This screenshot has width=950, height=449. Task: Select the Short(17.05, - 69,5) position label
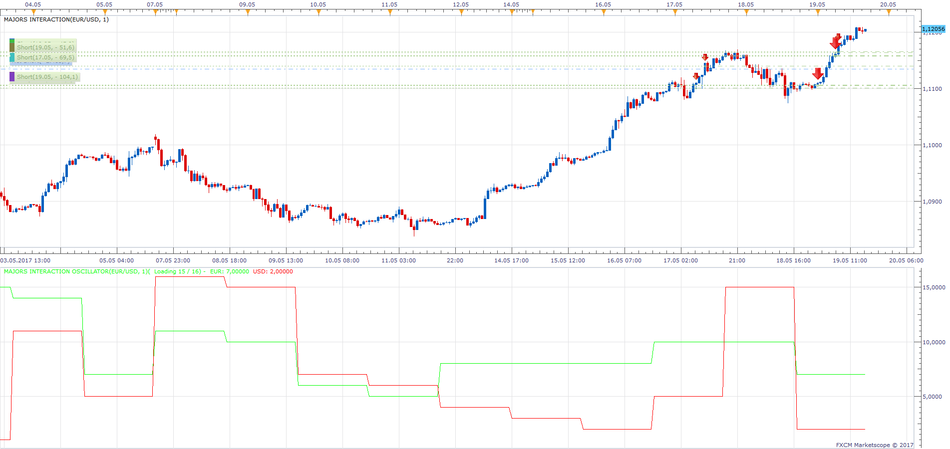pos(45,57)
